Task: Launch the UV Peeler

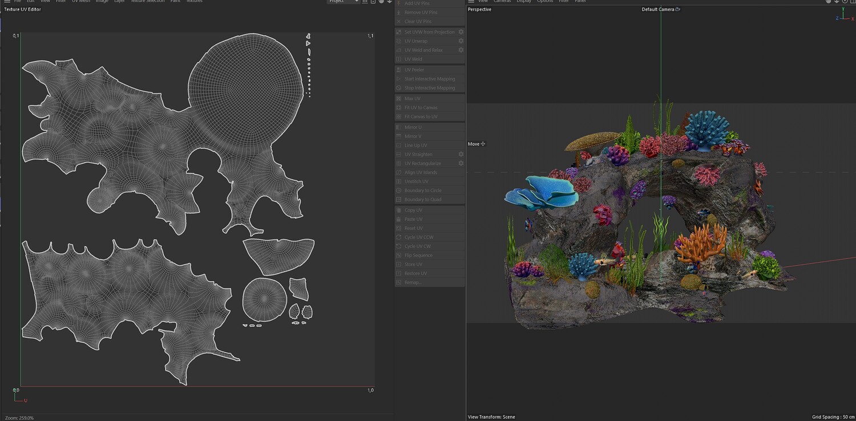Action: pyautogui.click(x=430, y=70)
